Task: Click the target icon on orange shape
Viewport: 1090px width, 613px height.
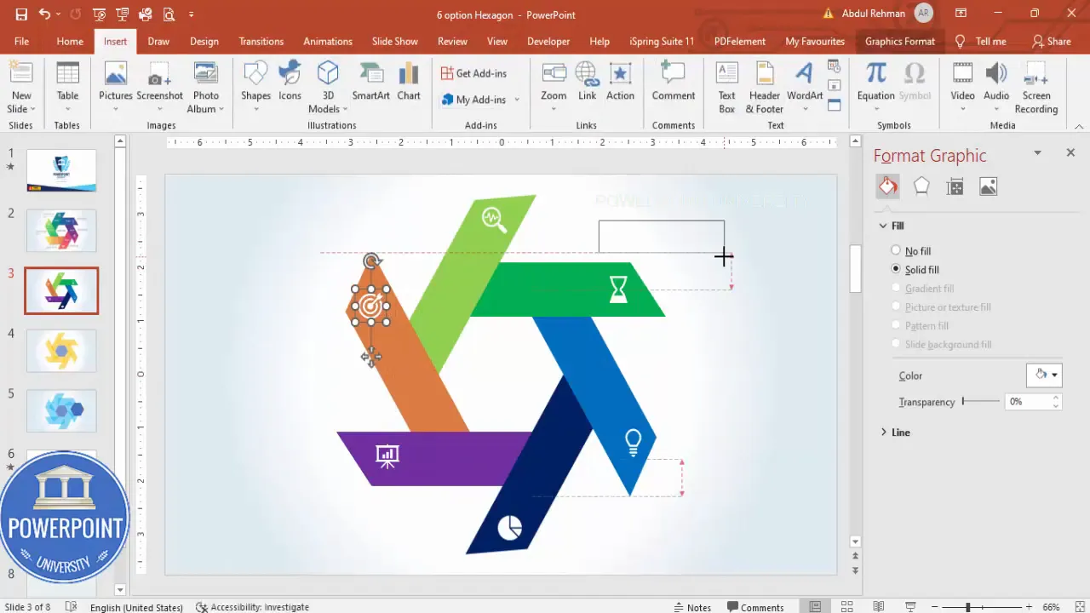Action: [370, 306]
